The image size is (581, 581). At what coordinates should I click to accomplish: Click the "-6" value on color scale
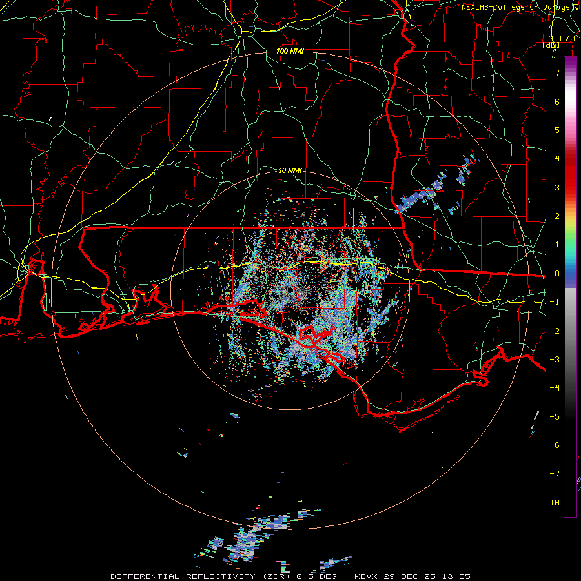point(555,445)
